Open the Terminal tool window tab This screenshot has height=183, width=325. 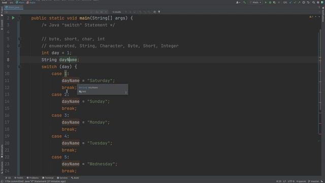point(48,178)
